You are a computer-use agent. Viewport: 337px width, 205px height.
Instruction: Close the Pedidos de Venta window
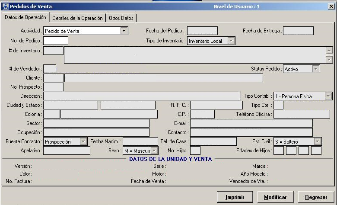click(x=331, y=6)
